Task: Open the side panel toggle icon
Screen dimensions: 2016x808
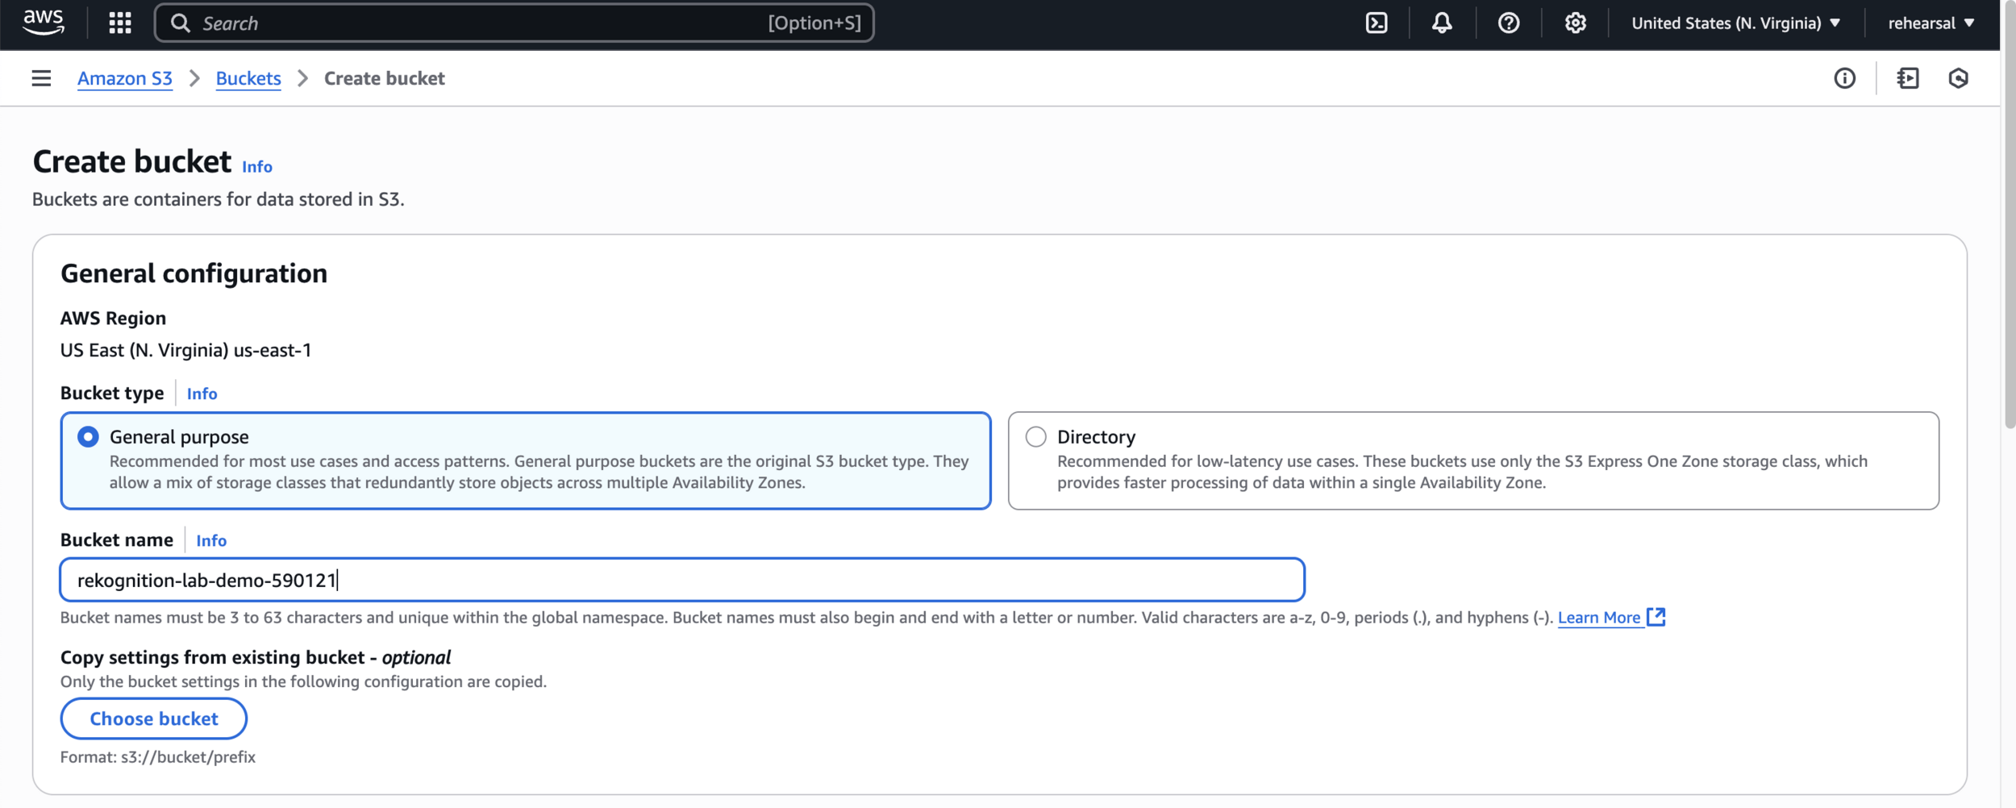Action: pos(1908,78)
